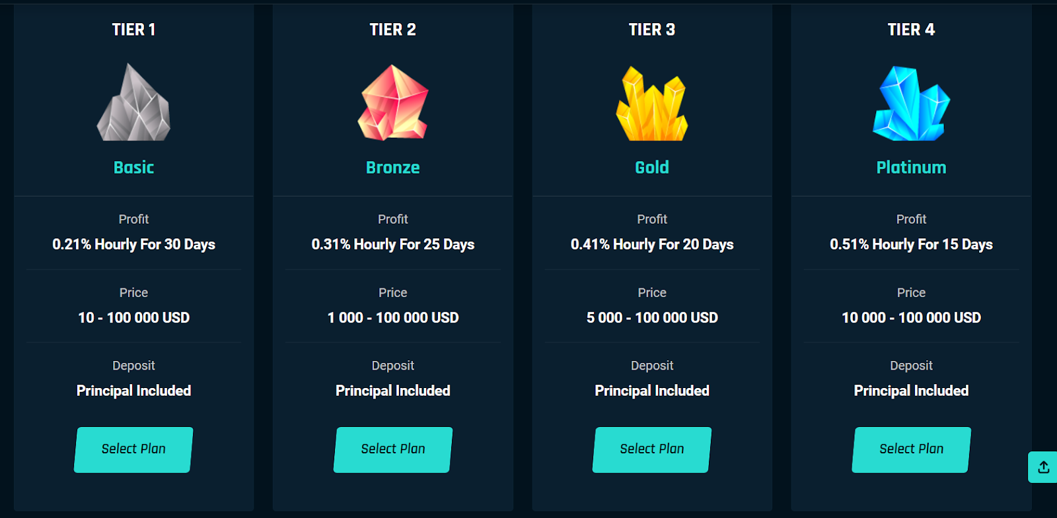This screenshot has width=1057, height=518.
Task: Click the yellow Gold crystal icon
Action: 652,103
